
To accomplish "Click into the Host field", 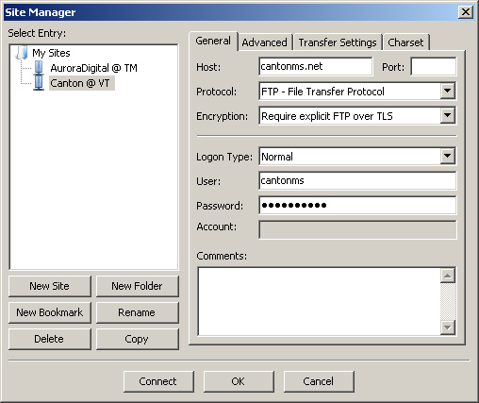I will pos(316,66).
